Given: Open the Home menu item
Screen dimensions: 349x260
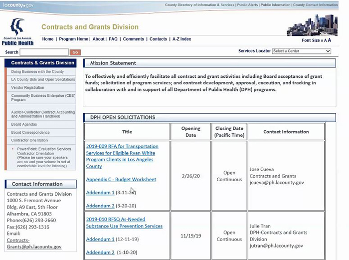Looking at the screenshot, I should click(x=48, y=39).
